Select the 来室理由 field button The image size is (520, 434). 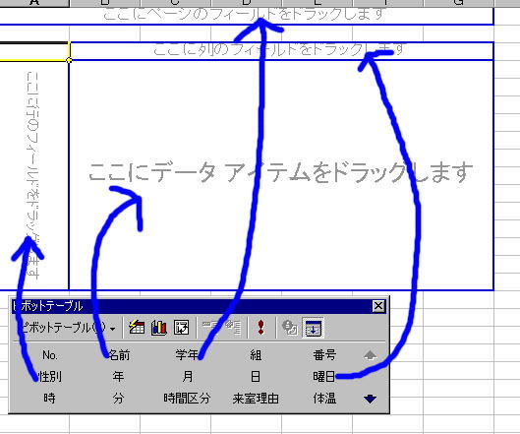click(256, 399)
